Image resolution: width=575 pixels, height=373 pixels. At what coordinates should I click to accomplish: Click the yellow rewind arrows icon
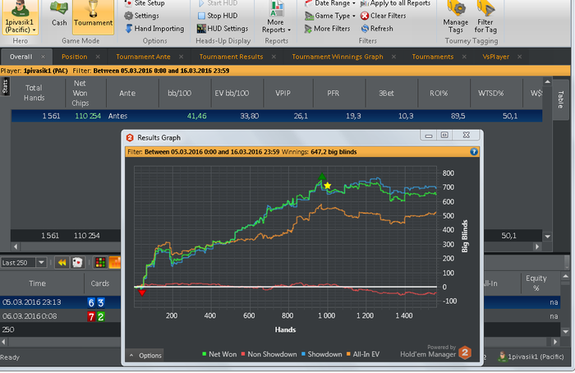pos(62,263)
